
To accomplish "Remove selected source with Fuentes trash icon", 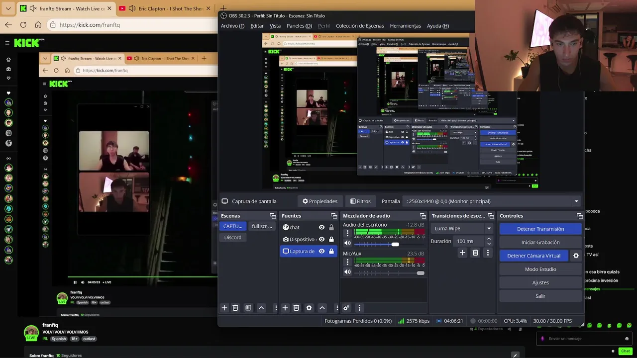I will tap(296, 308).
